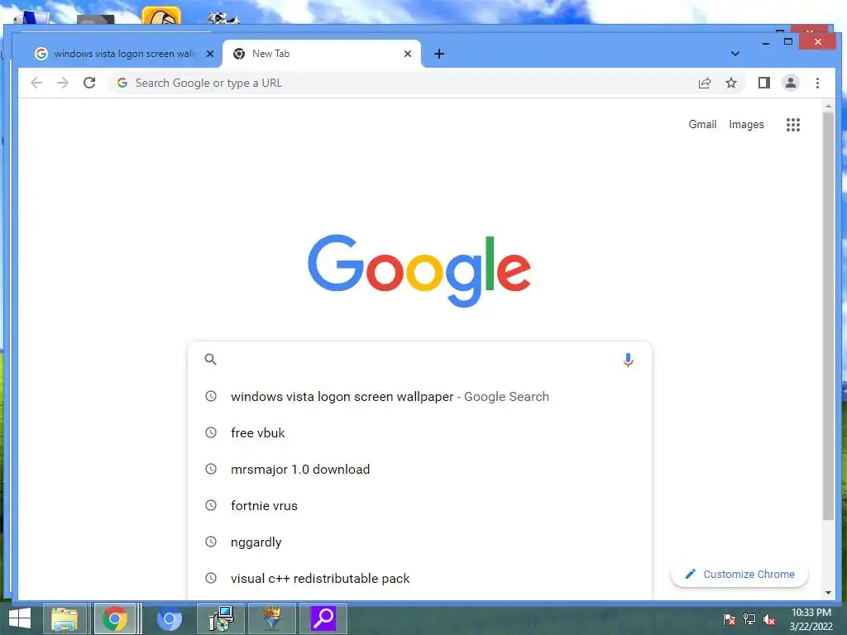
Task: Click history icon next to visual c++ redistributable pack
Action: tap(211, 578)
